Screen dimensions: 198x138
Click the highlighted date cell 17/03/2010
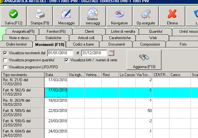[56, 92]
